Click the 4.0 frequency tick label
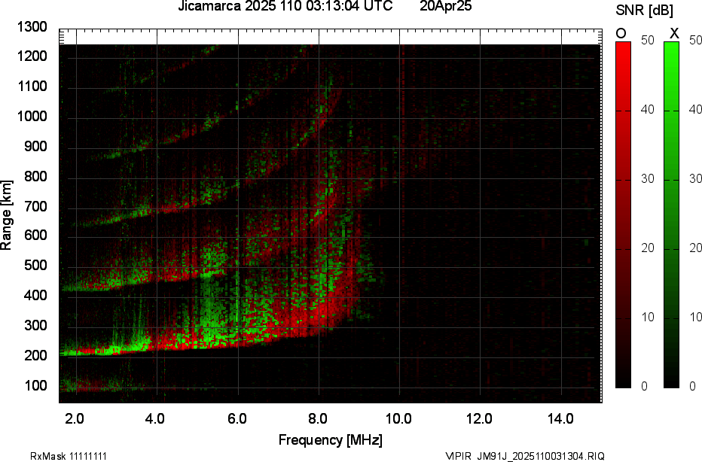This screenshot has height=462, width=702. tap(155, 419)
